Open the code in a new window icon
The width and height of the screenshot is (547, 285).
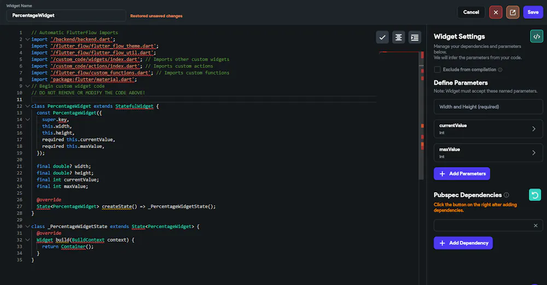click(513, 12)
